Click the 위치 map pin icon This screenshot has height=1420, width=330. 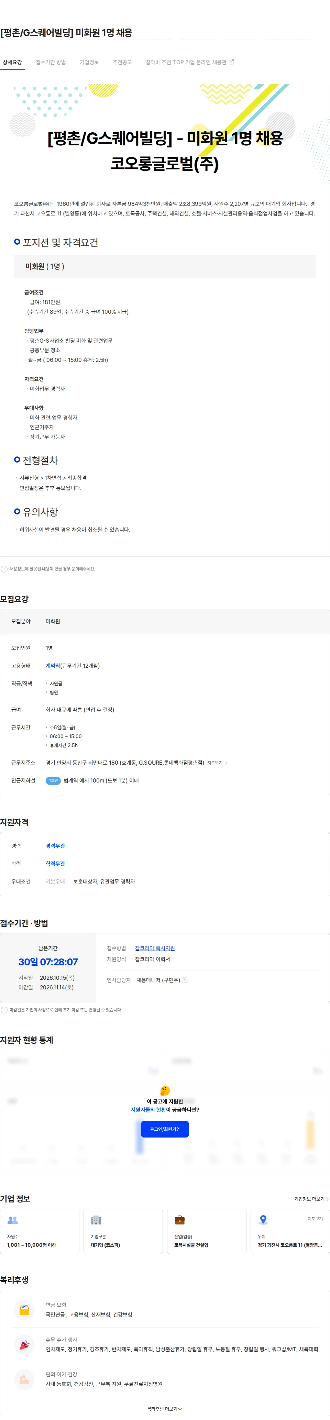(x=263, y=1220)
